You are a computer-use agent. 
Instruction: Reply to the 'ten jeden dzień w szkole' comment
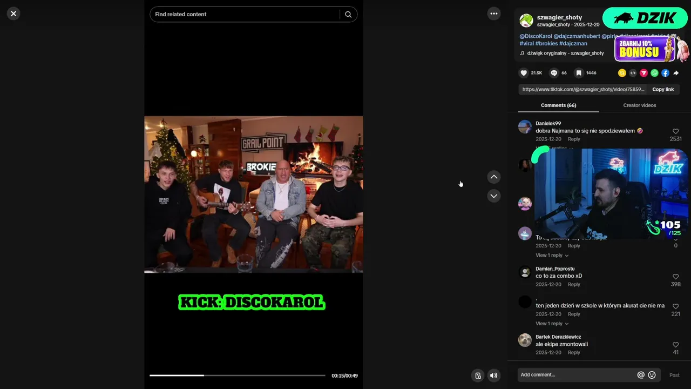574,314
